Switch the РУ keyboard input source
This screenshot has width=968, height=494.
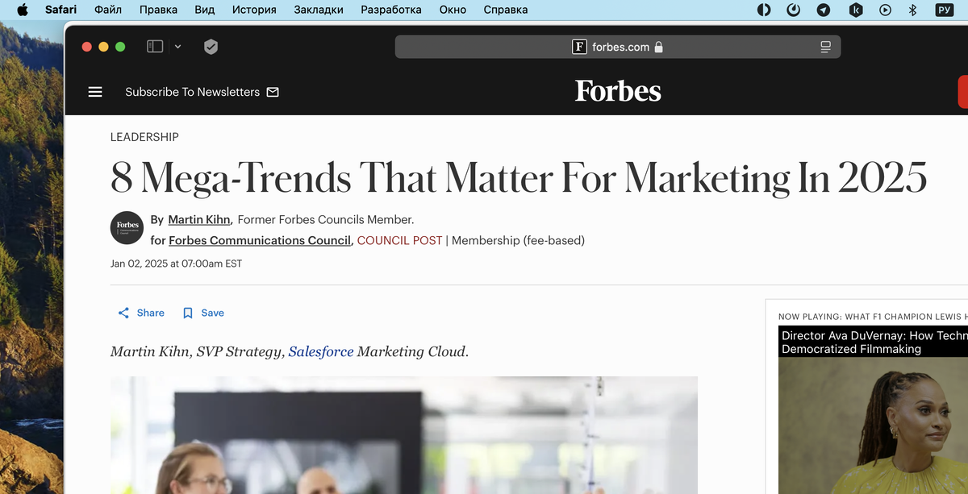[x=944, y=10]
